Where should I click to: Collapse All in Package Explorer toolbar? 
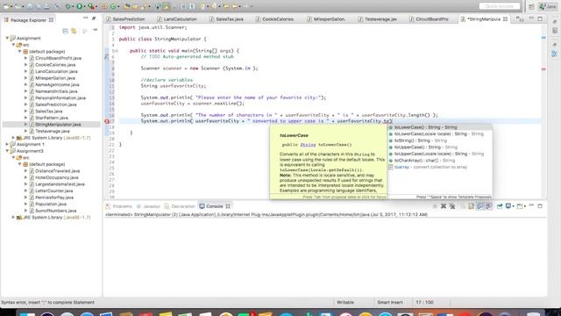[65, 32]
